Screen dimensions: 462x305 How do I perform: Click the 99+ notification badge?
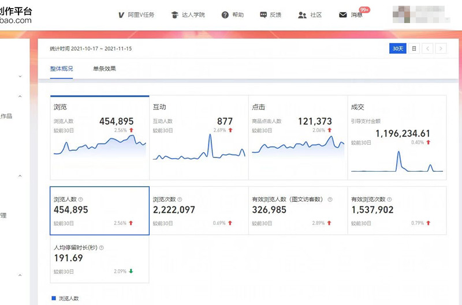[364, 10]
